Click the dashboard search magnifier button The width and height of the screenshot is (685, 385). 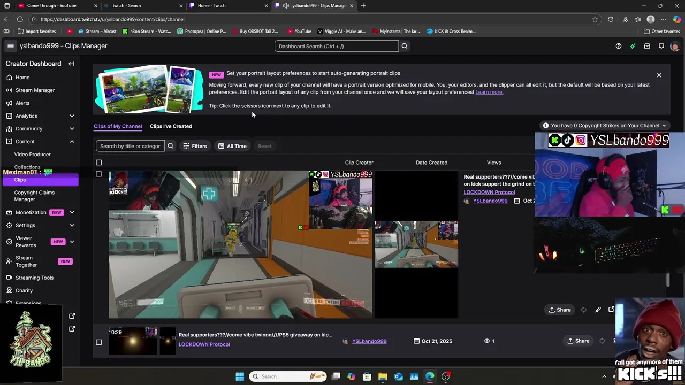405,46
